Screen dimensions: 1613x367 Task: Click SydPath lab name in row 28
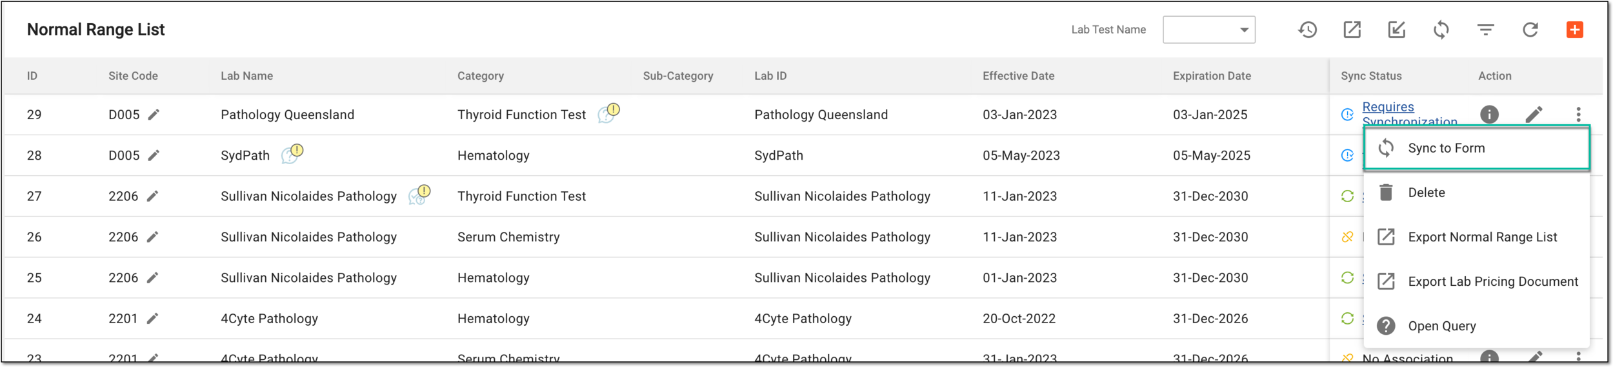pyautogui.click(x=245, y=155)
